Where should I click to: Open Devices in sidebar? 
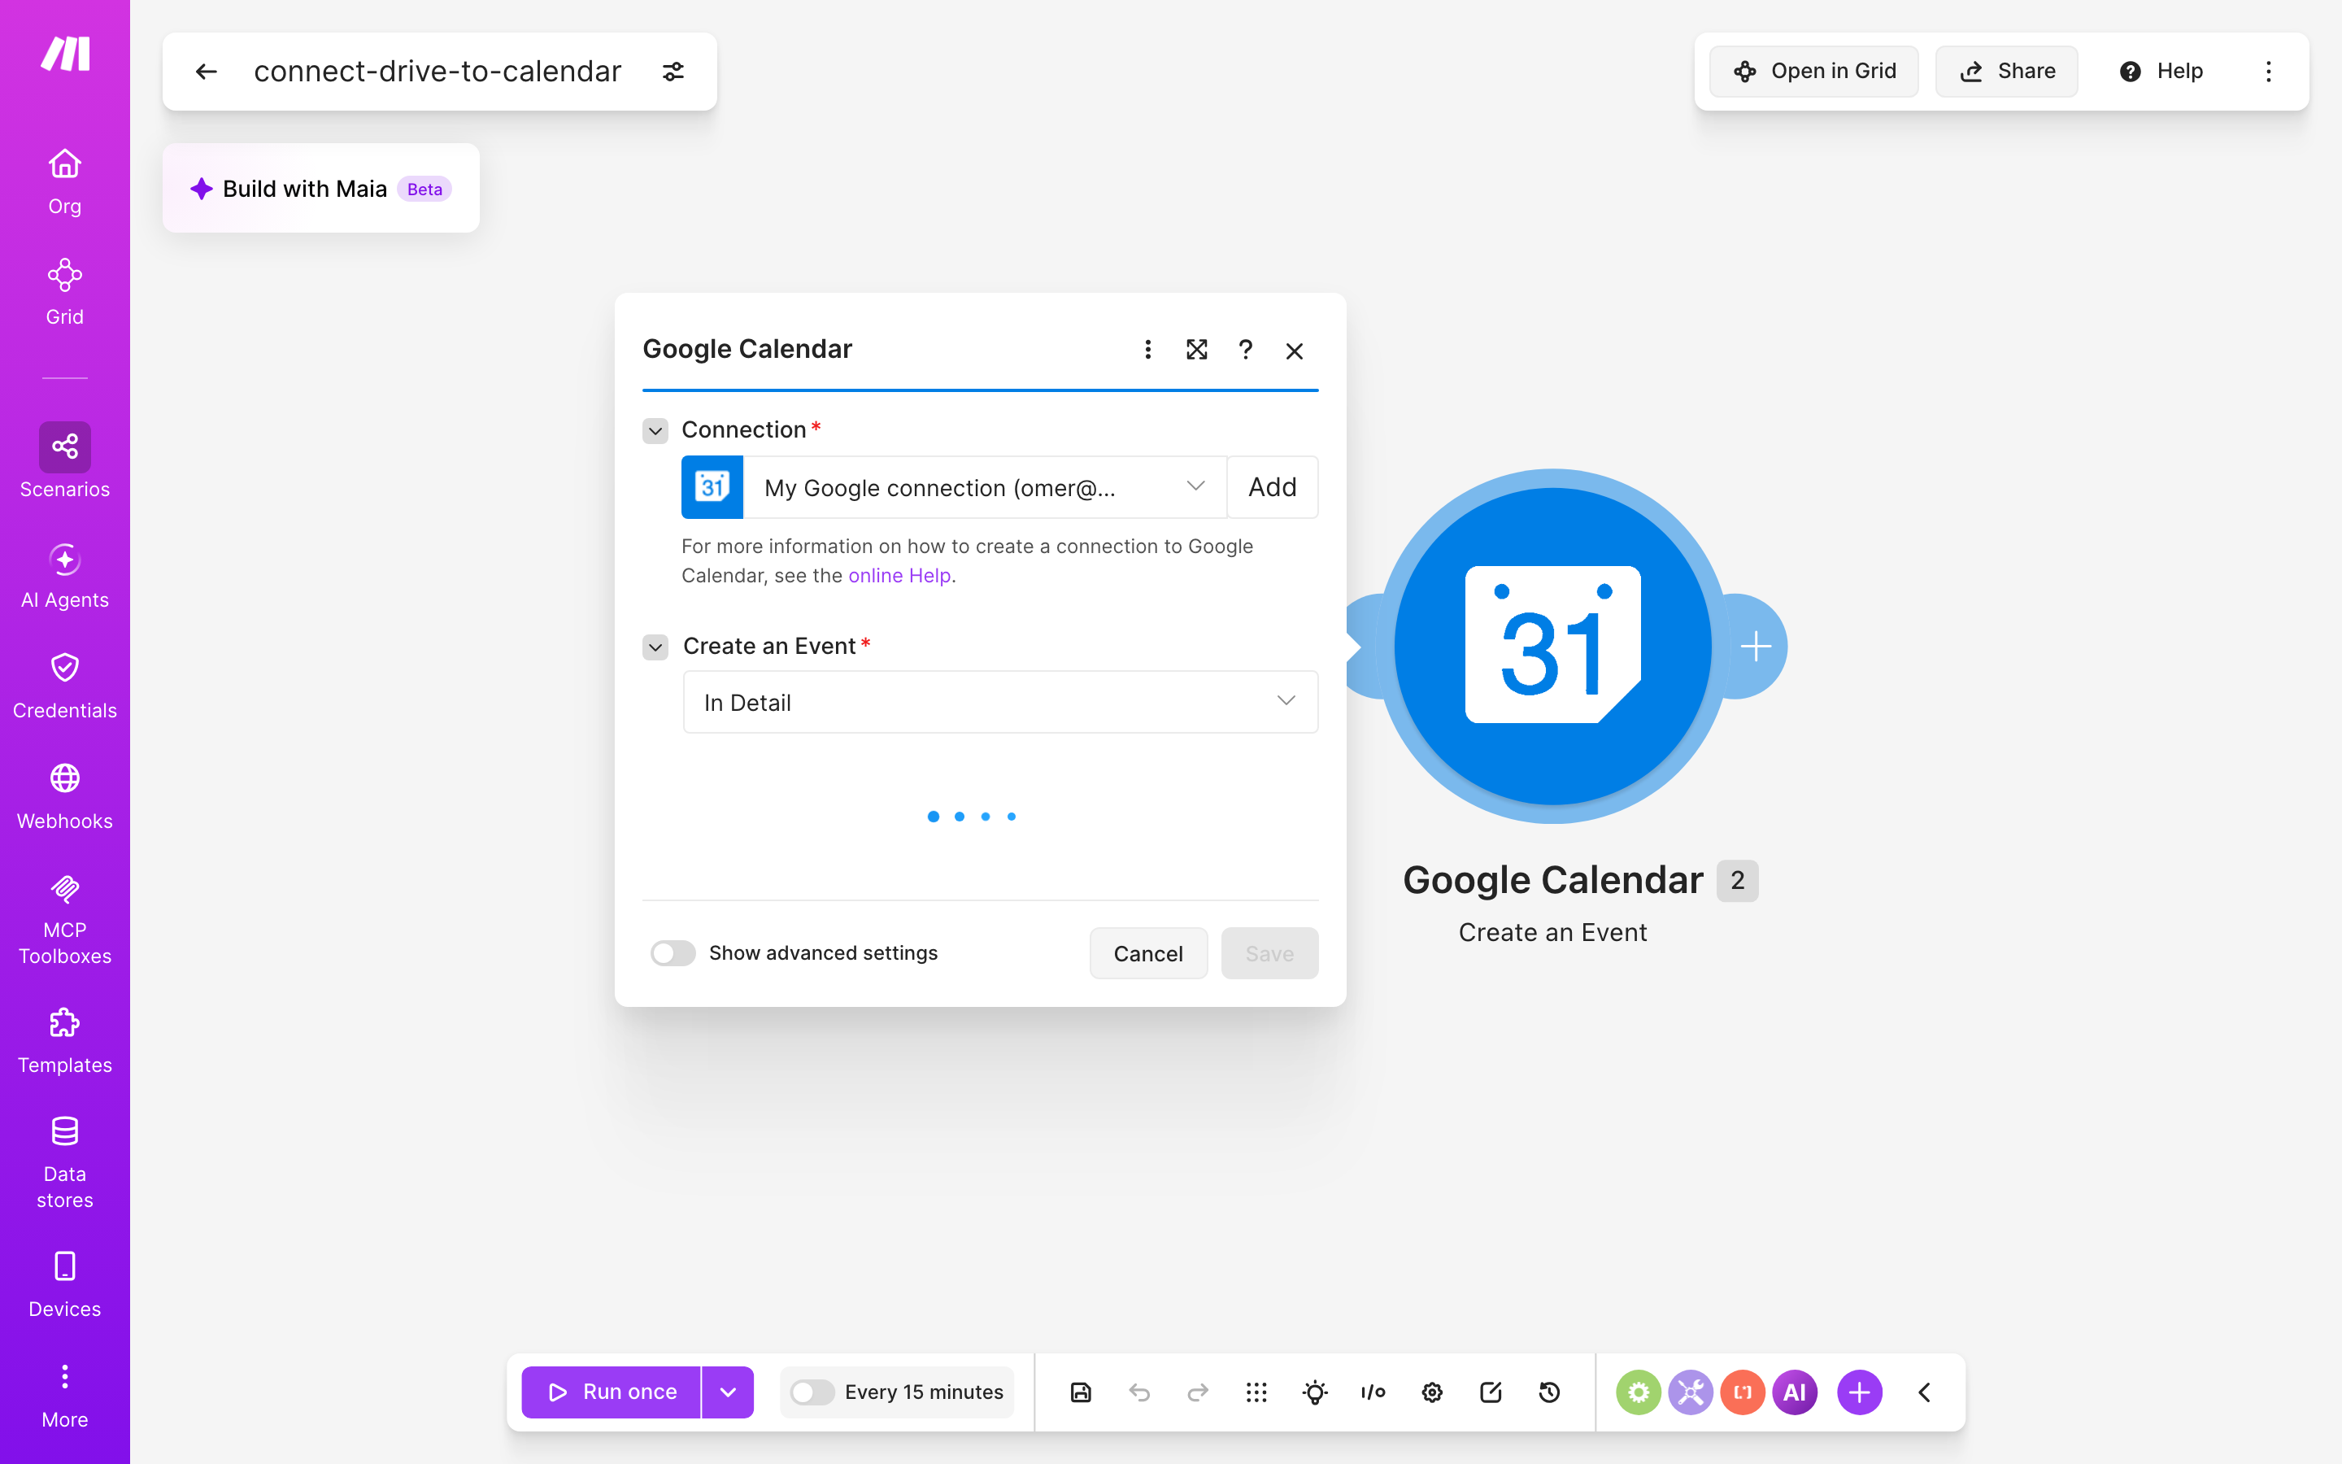[x=65, y=1285]
